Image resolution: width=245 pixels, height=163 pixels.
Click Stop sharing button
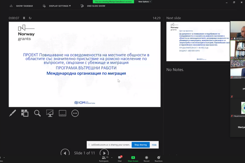pos(140,145)
